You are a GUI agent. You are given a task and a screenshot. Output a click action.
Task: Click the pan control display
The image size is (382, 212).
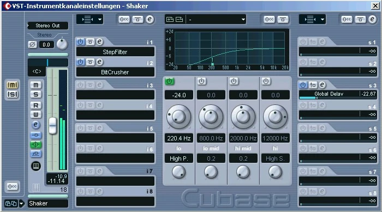48,62
